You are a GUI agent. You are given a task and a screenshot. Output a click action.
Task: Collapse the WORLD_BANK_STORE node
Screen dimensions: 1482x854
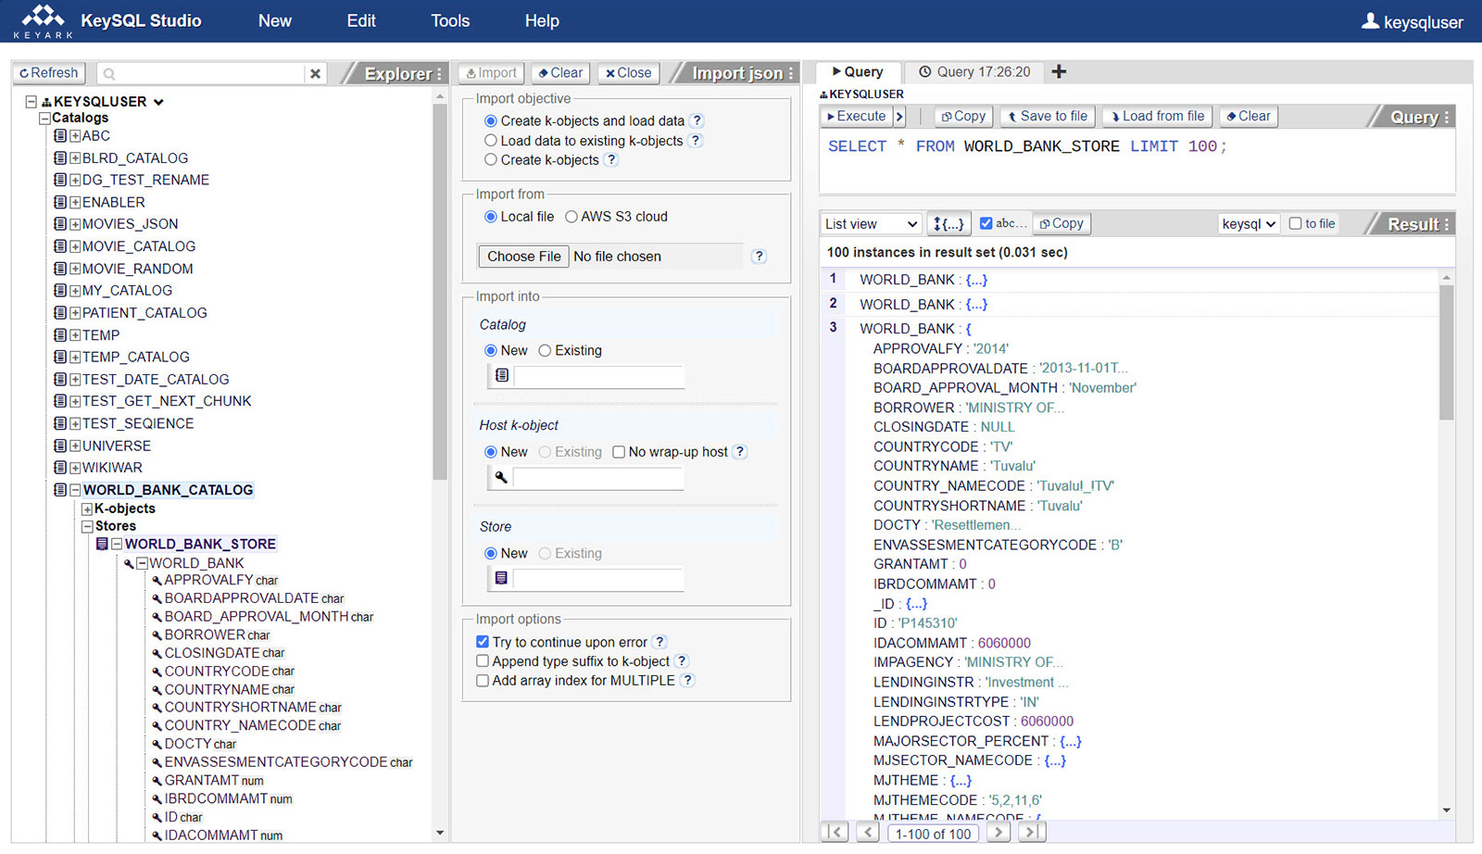[117, 545]
